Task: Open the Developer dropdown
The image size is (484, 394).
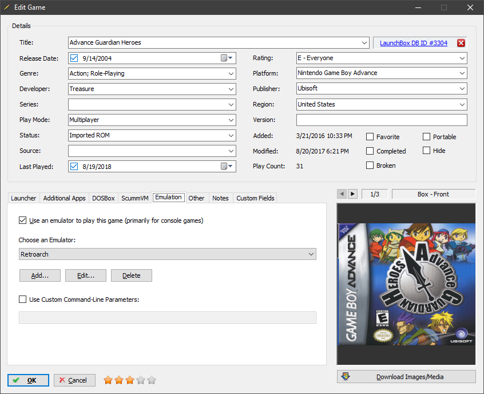Action: [231, 89]
